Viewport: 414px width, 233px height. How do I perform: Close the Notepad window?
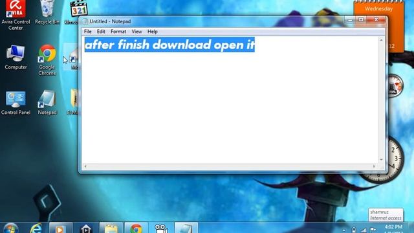[376, 19]
